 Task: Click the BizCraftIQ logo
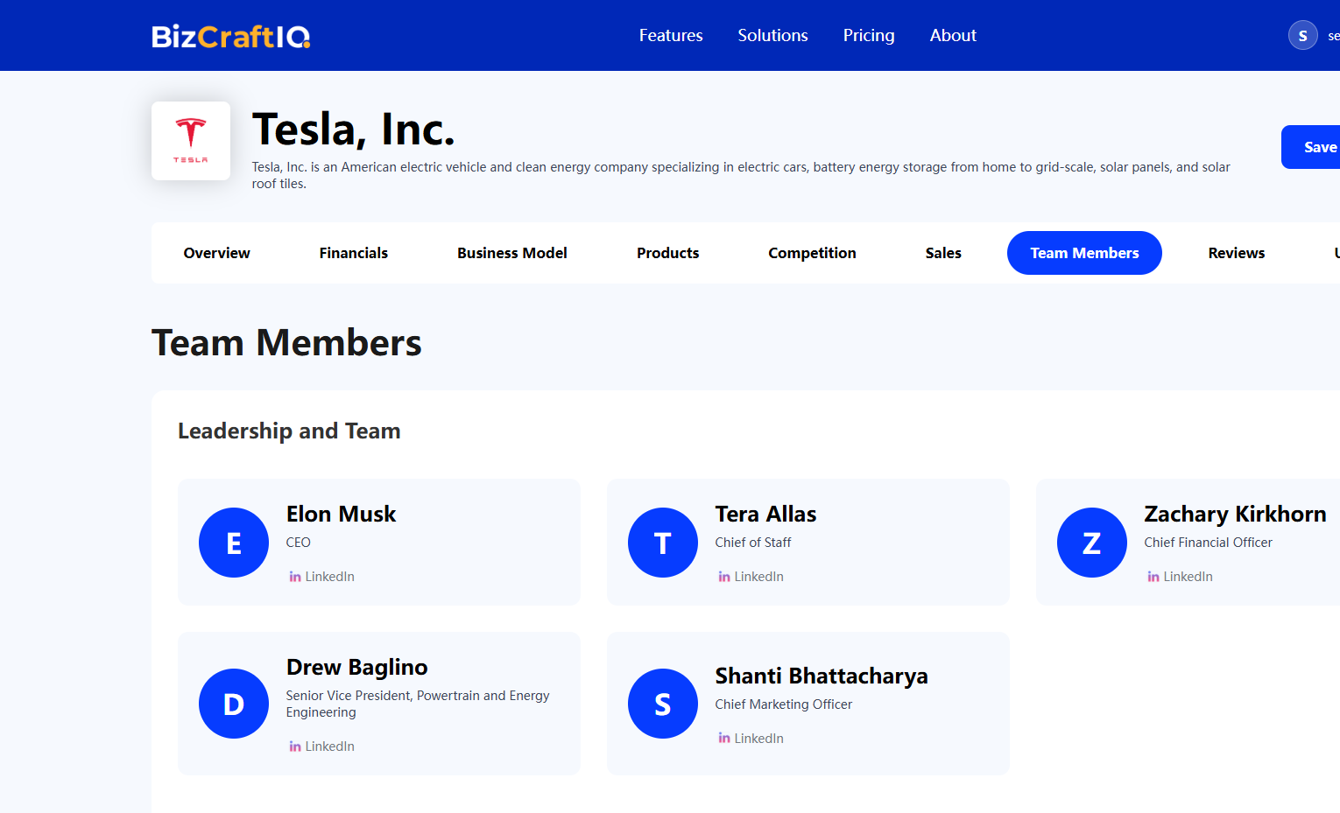click(231, 36)
